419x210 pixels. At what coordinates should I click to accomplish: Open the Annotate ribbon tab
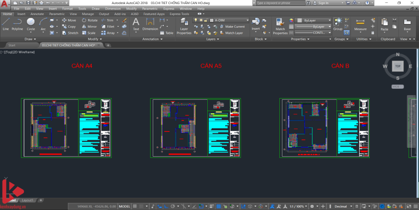click(37, 14)
